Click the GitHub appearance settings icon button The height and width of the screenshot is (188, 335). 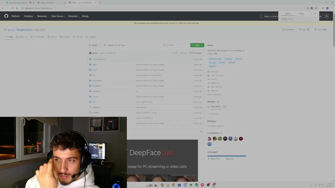coord(327,16)
